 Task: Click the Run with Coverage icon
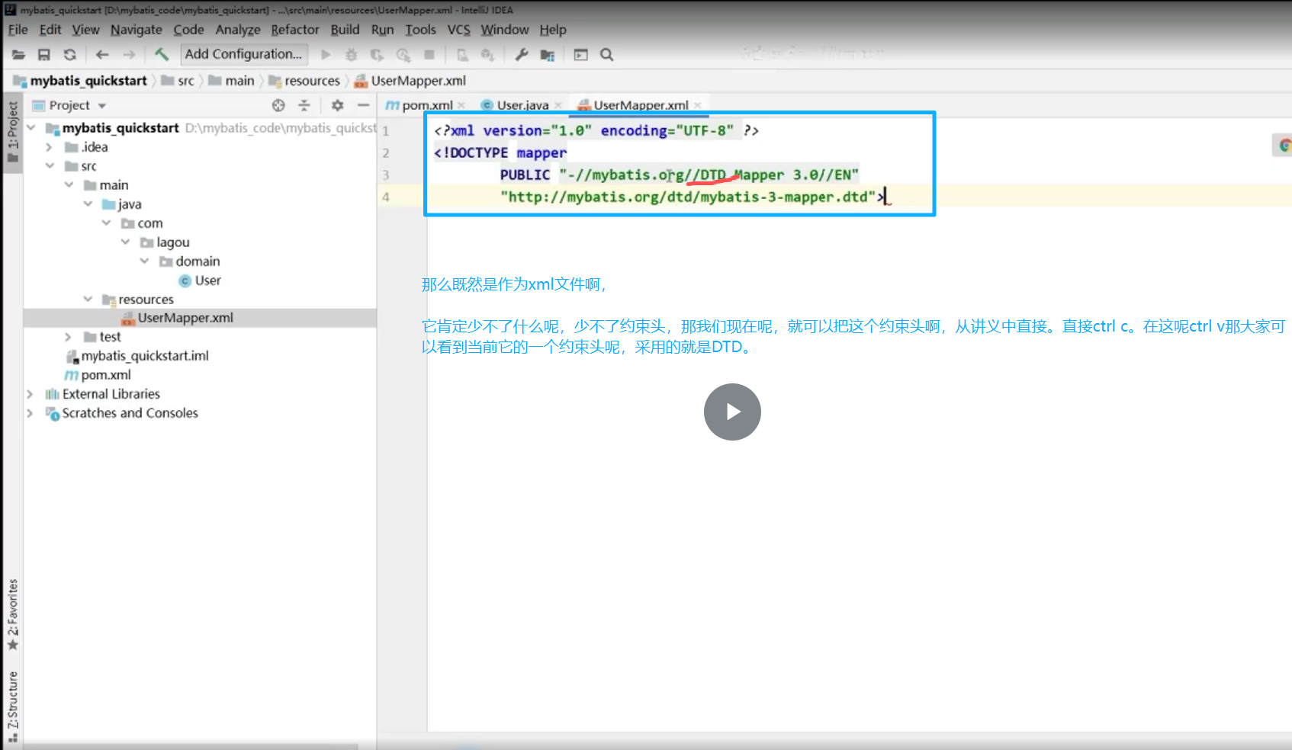[378, 55]
